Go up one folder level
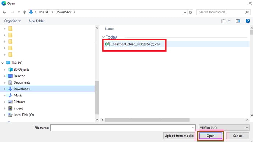This screenshot has width=253, height=142. (x=25, y=12)
